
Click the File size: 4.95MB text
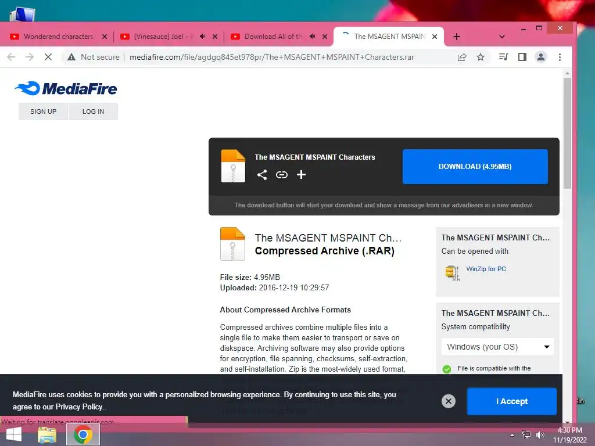tap(250, 277)
